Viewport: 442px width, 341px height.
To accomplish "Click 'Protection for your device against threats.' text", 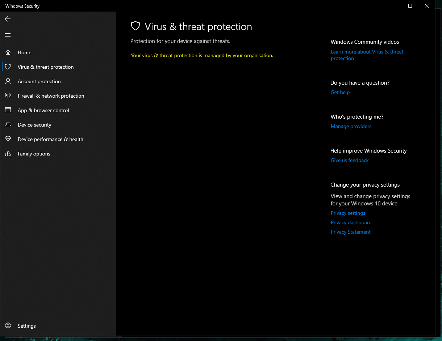I will 180,41.
